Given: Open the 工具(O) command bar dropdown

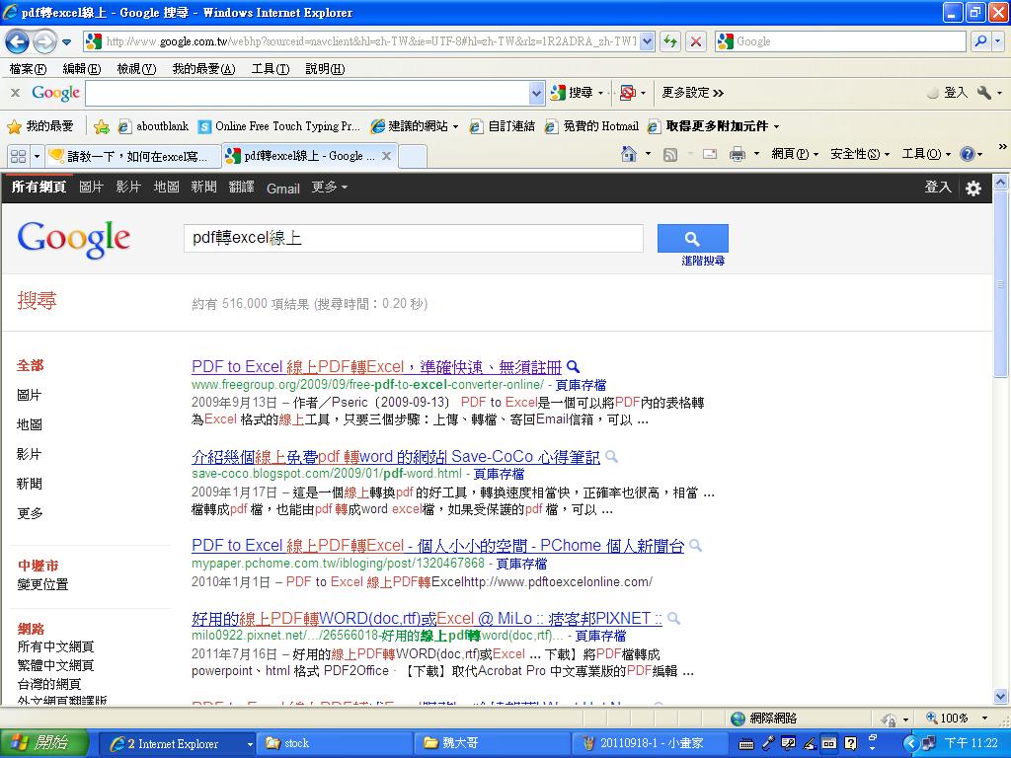Looking at the screenshot, I should (926, 154).
